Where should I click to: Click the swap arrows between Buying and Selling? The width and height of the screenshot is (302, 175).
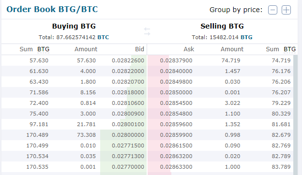[x=147, y=31]
